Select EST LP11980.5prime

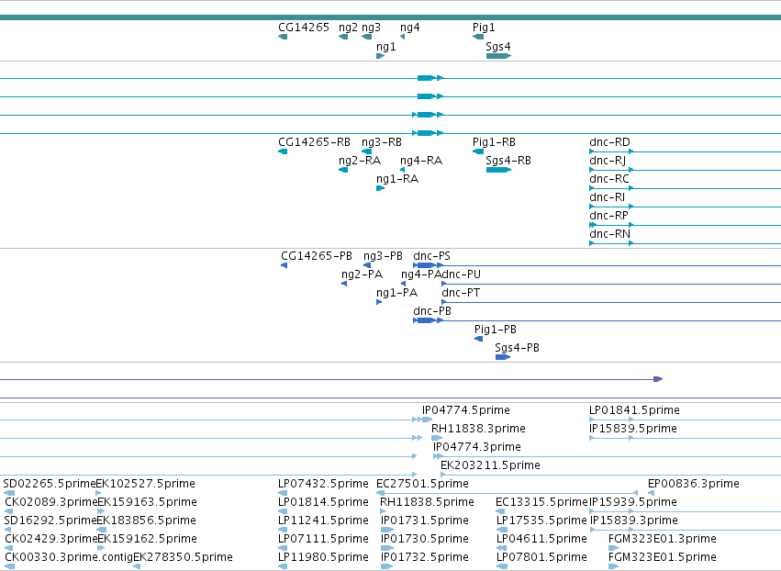323,557
